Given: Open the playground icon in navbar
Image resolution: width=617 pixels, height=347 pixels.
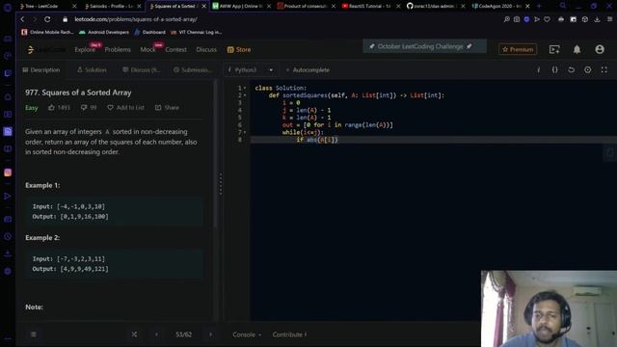Looking at the screenshot, I should tap(554, 49).
